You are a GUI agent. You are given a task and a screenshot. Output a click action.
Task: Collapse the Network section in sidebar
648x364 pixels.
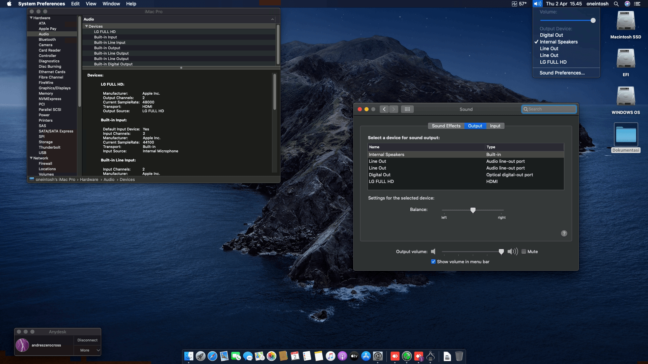(x=31, y=158)
